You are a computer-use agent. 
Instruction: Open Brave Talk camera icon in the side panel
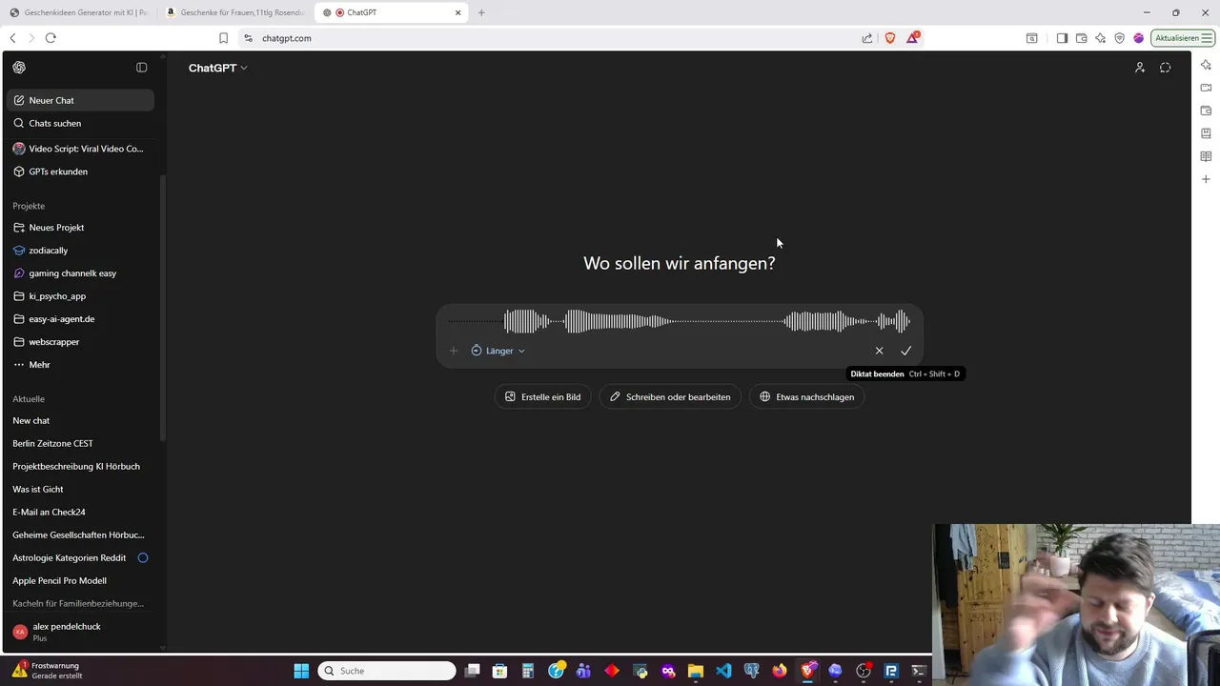coord(1206,88)
